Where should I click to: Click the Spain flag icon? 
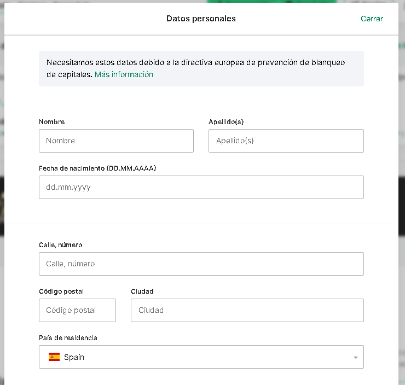54,357
